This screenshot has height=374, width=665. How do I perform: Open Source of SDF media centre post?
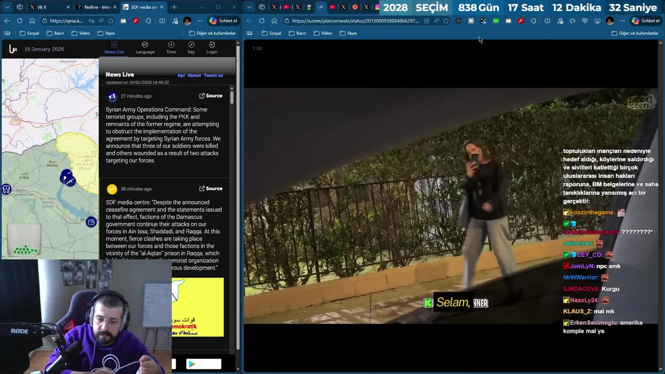211,189
